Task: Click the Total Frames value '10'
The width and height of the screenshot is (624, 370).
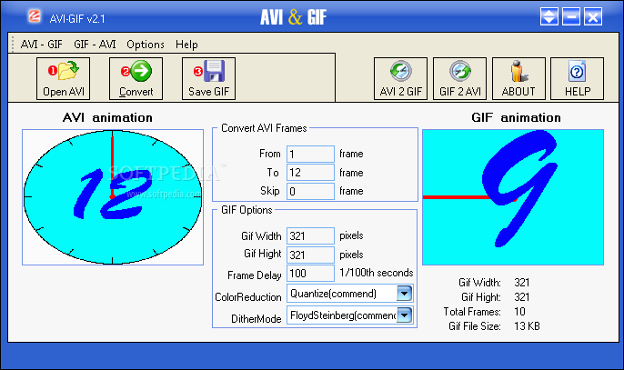Action: pos(519,312)
